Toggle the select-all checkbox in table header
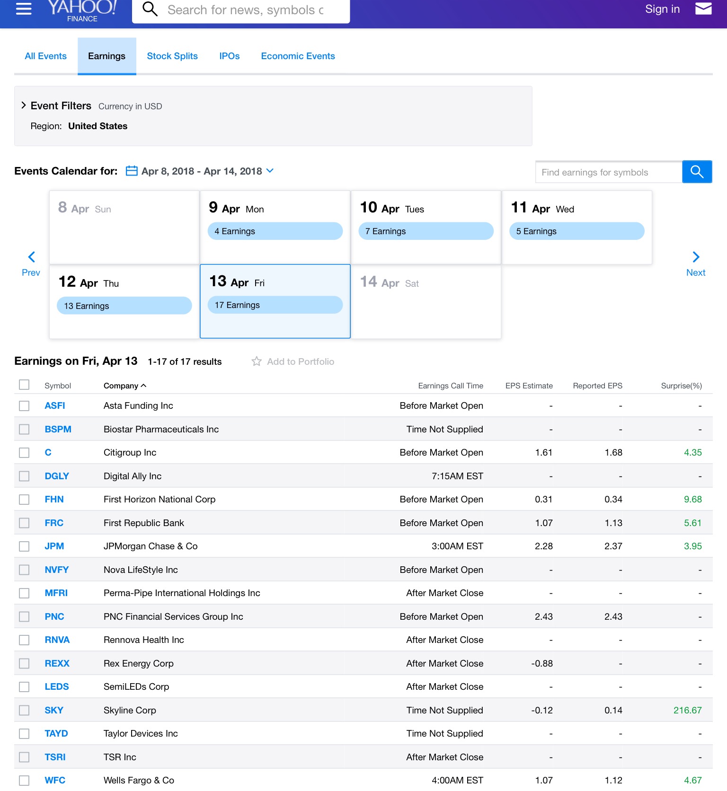727x791 pixels. 24,385
